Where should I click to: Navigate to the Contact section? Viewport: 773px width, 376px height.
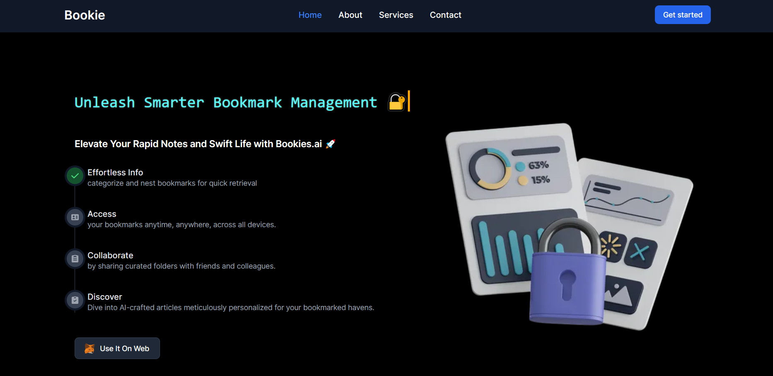445,15
